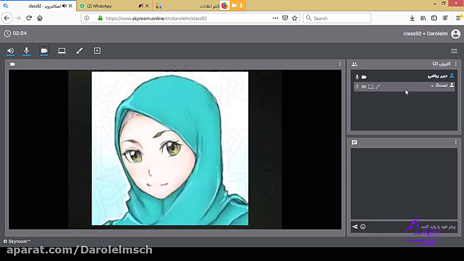Open the Firefox account icon
Screen dimensions: 464x261
pos(445,18)
